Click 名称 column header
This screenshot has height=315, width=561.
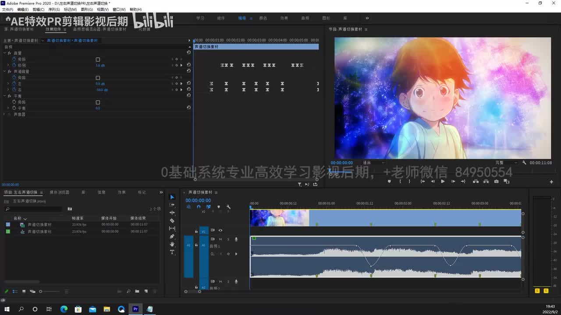click(18, 218)
